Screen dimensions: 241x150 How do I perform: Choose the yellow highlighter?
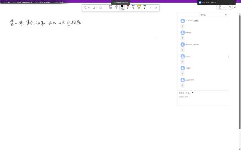[x=139, y=7]
